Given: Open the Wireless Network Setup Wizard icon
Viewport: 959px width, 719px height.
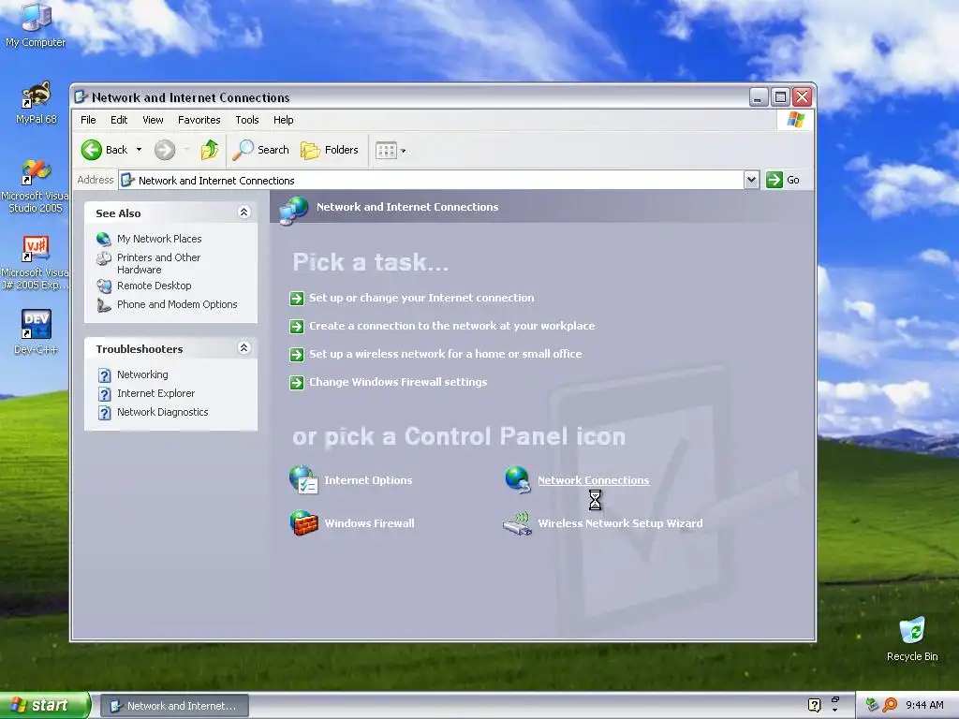Looking at the screenshot, I should click(x=517, y=523).
